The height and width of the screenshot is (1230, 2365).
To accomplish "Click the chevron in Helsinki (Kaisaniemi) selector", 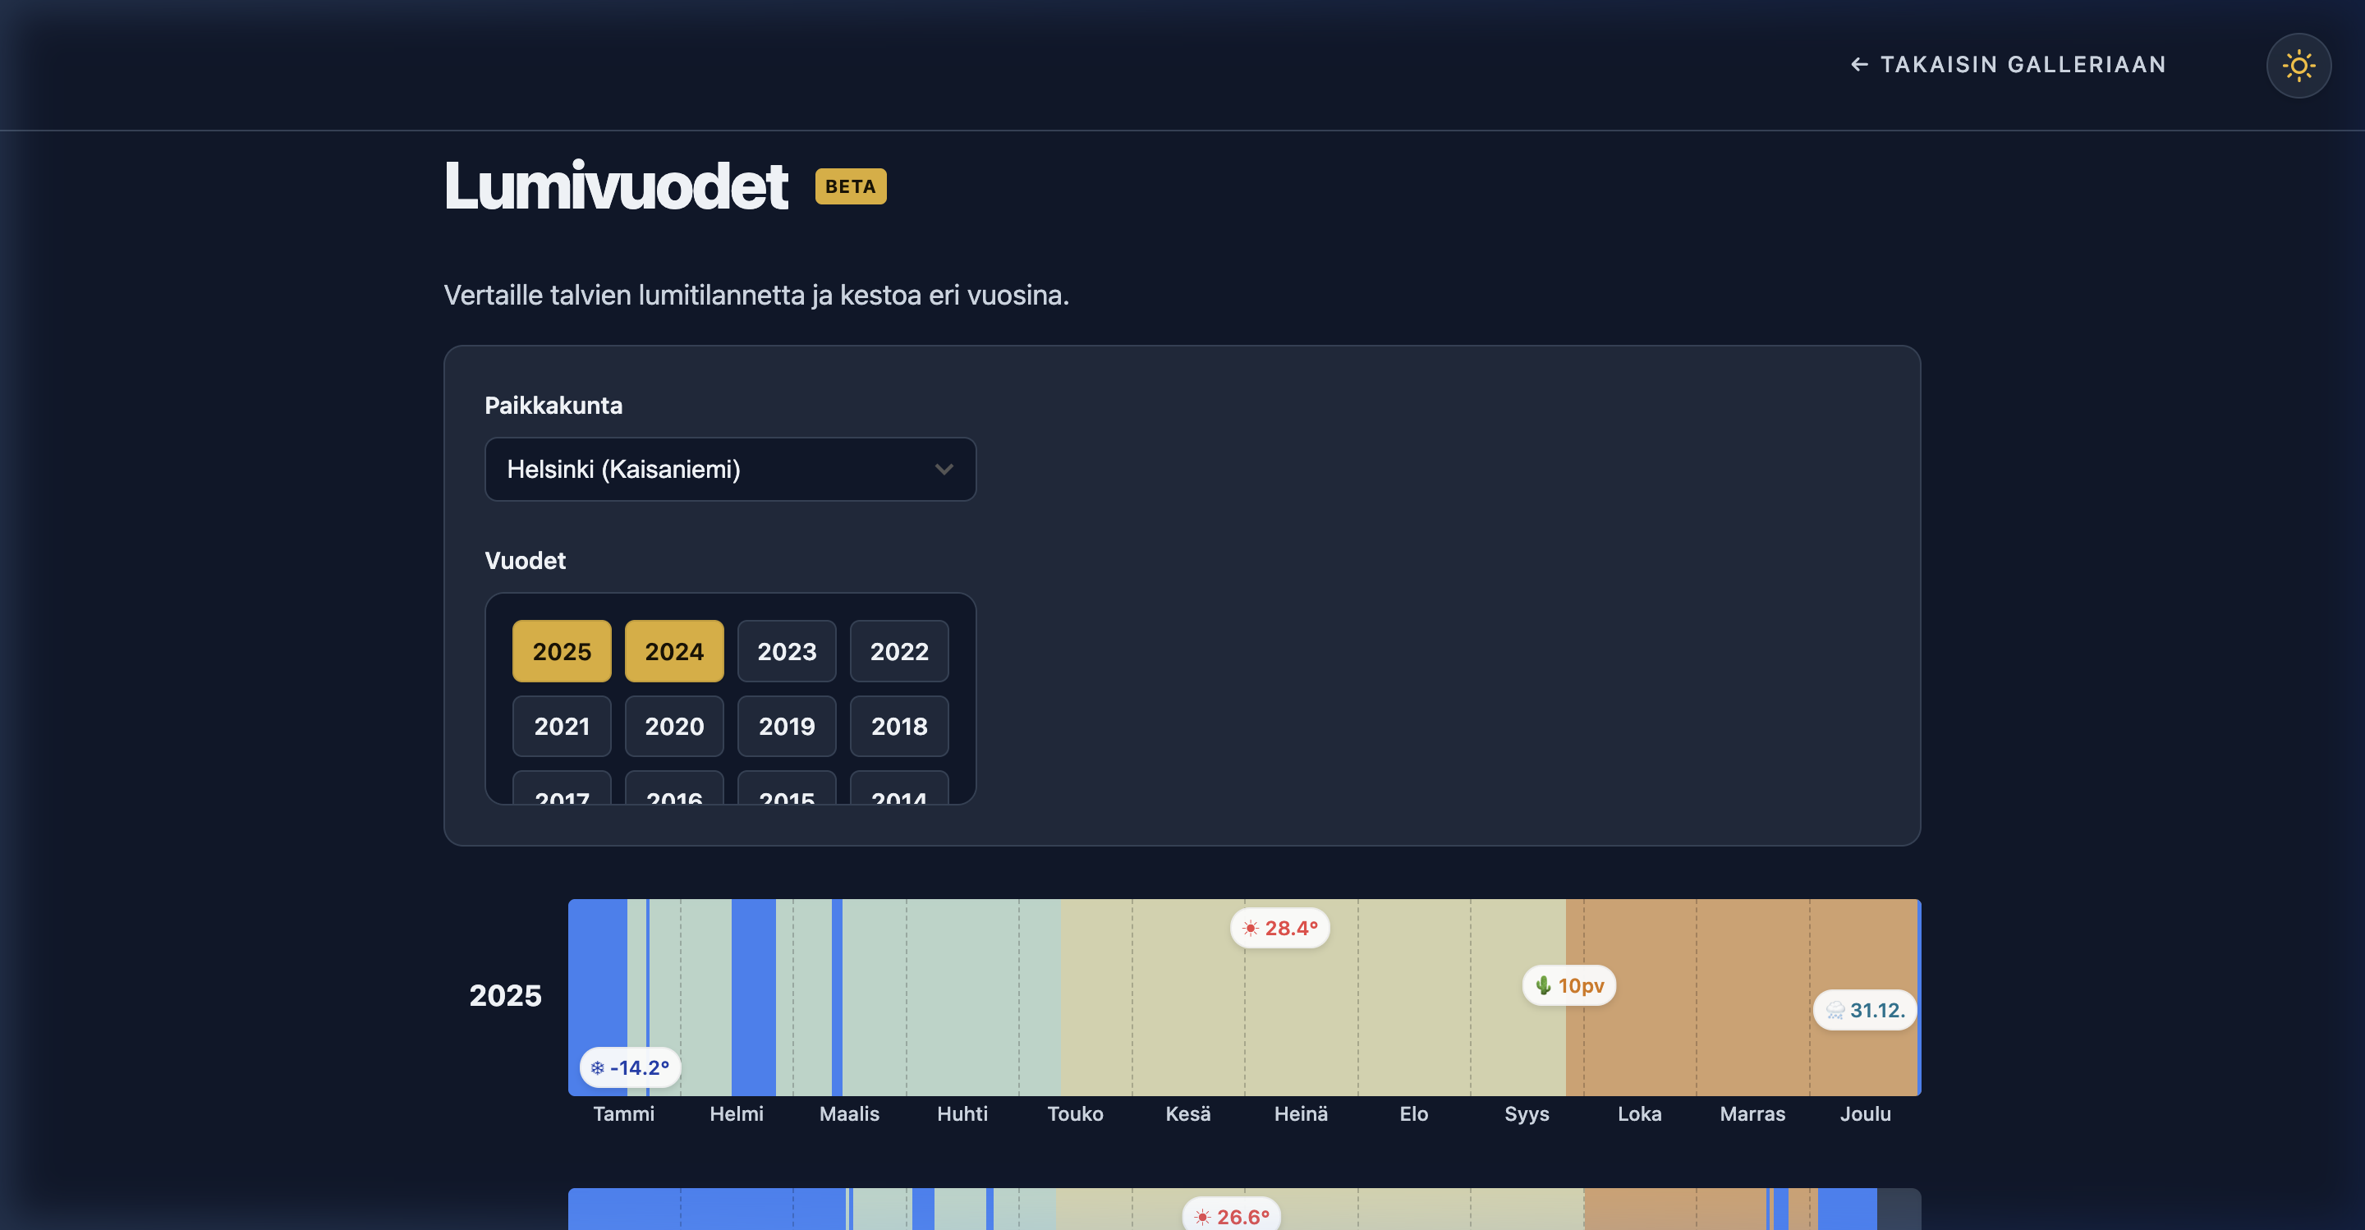I will pyautogui.click(x=944, y=469).
